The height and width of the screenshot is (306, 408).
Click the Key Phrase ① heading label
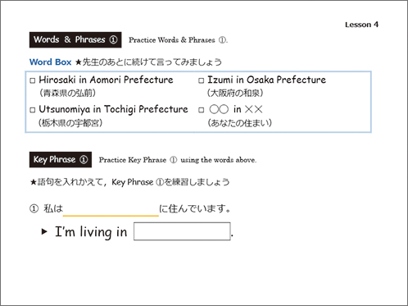tap(61, 160)
